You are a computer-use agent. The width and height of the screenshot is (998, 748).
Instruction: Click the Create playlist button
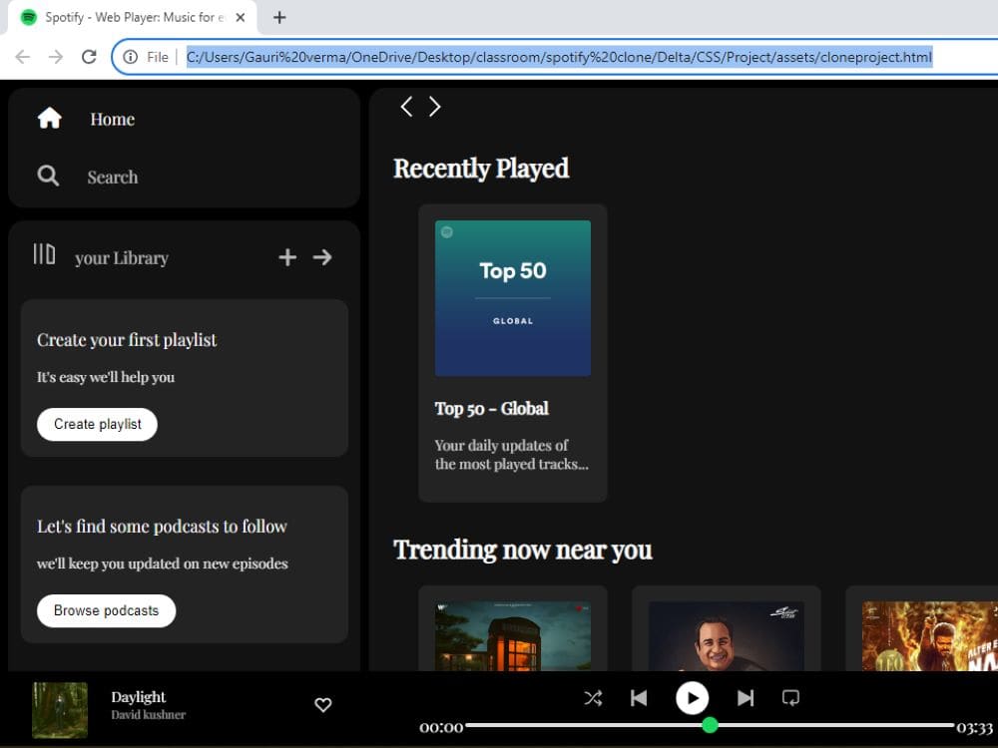97,424
